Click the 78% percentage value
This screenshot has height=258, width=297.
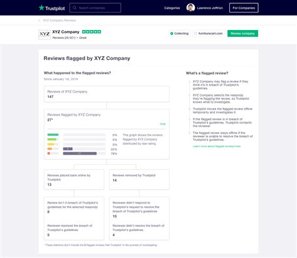tap(114, 154)
